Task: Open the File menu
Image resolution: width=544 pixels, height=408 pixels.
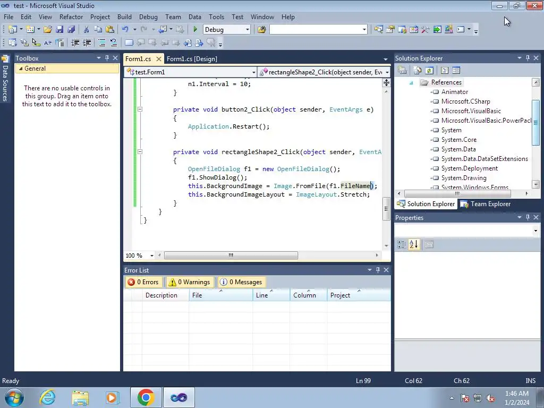Action: 8,16
